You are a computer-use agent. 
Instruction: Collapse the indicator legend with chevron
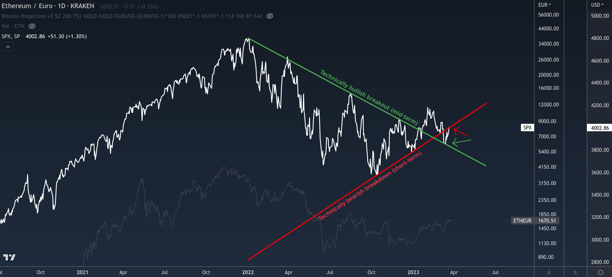pos(8,47)
